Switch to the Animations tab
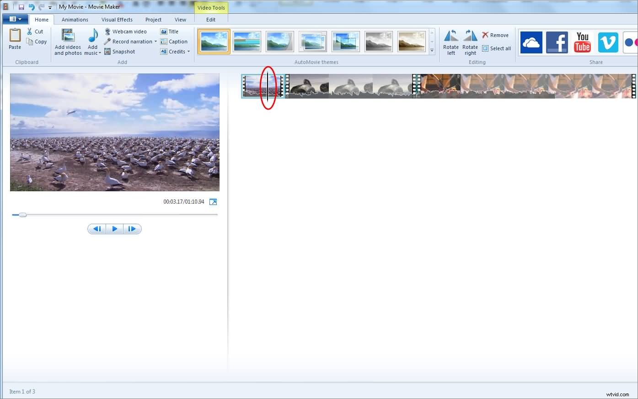This screenshot has width=638, height=399. (75, 19)
